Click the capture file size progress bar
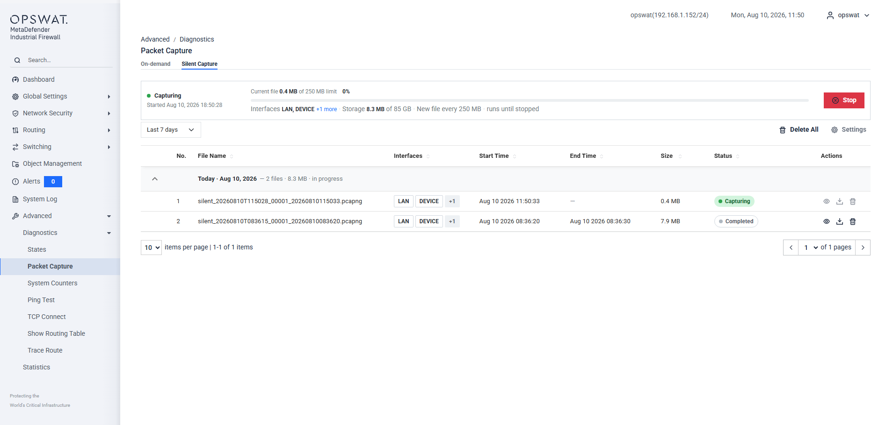The image size is (893, 425). point(530,100)
